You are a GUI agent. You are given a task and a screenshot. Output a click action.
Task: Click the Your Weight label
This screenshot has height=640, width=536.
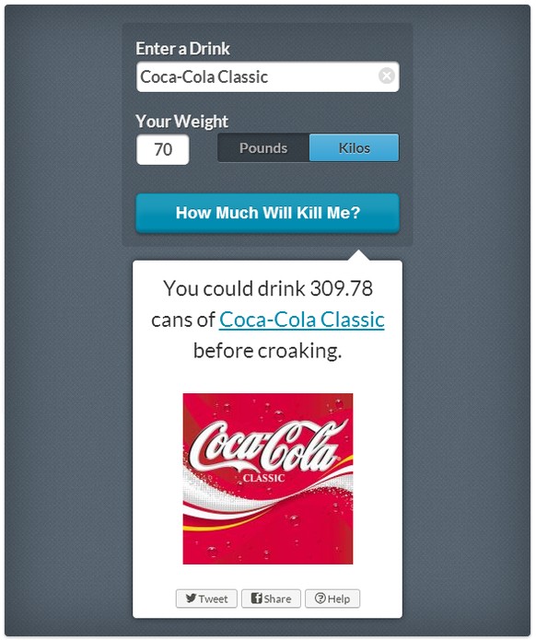(181, 122)
